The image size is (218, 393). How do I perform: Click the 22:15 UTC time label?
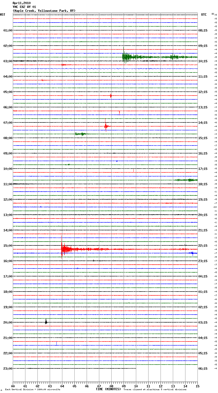(203, 246)
